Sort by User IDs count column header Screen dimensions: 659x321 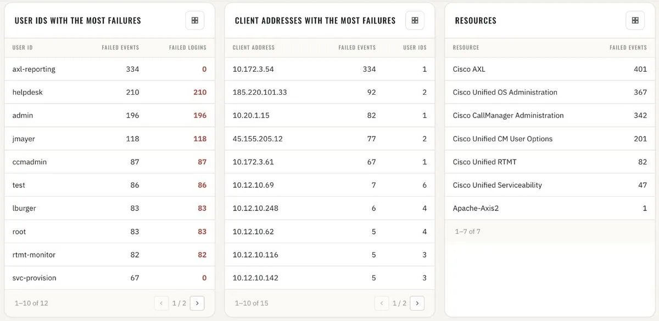tap(415, 48)
